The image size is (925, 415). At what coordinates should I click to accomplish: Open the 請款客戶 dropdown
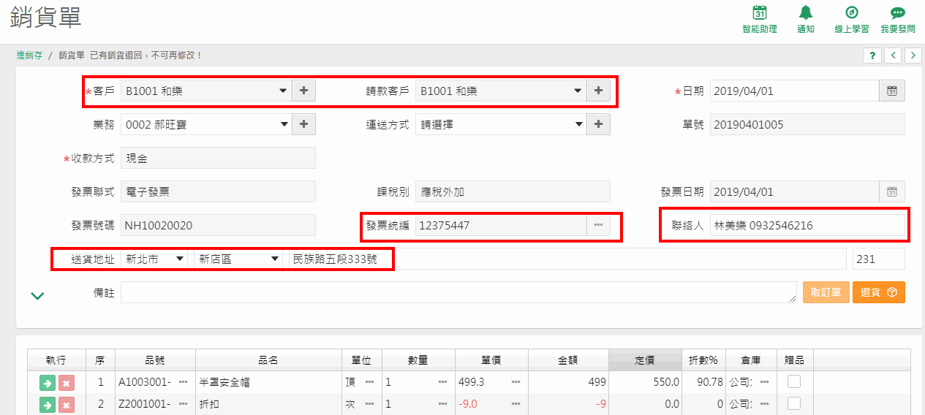tap(501, 91)
